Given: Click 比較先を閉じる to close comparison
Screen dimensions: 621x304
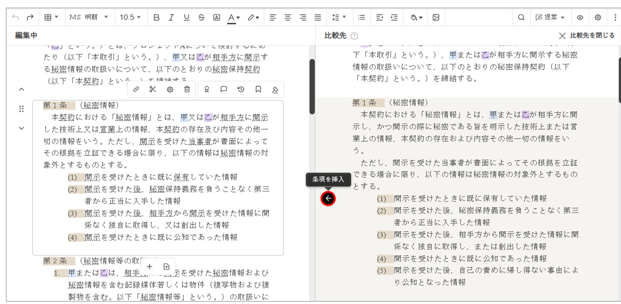Looking at the screenshot, I should pyautogui.click(x=586, y=36).
